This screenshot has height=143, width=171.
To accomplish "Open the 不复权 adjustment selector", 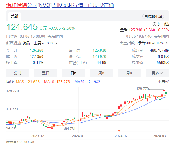I will (163, 82).
